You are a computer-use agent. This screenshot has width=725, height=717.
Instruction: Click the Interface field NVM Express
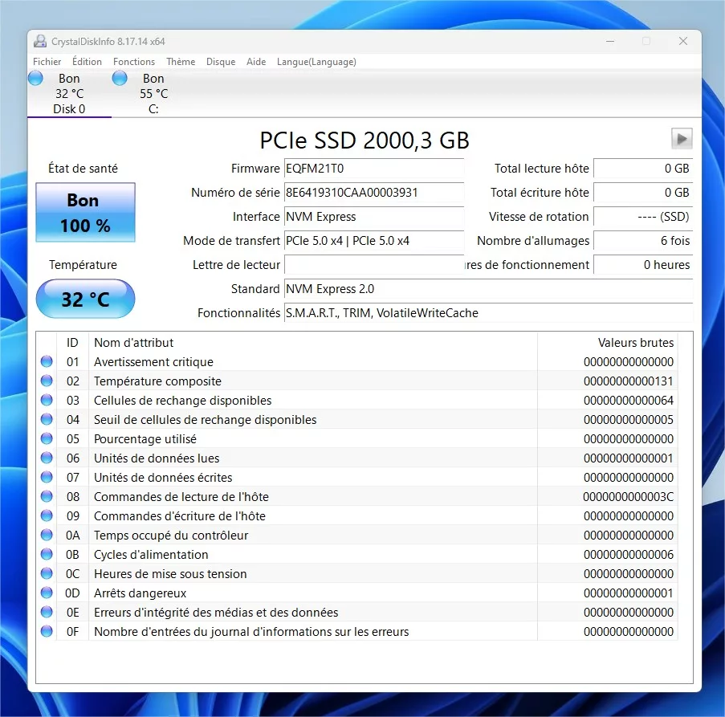point(374,217)
